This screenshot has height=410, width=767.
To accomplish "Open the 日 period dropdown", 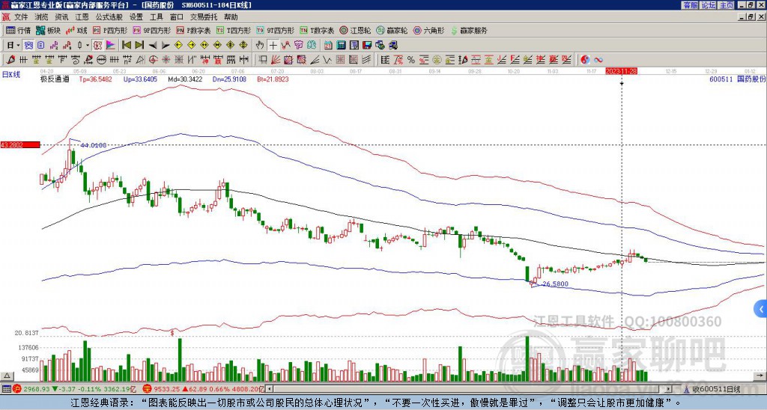I will 13,46.
